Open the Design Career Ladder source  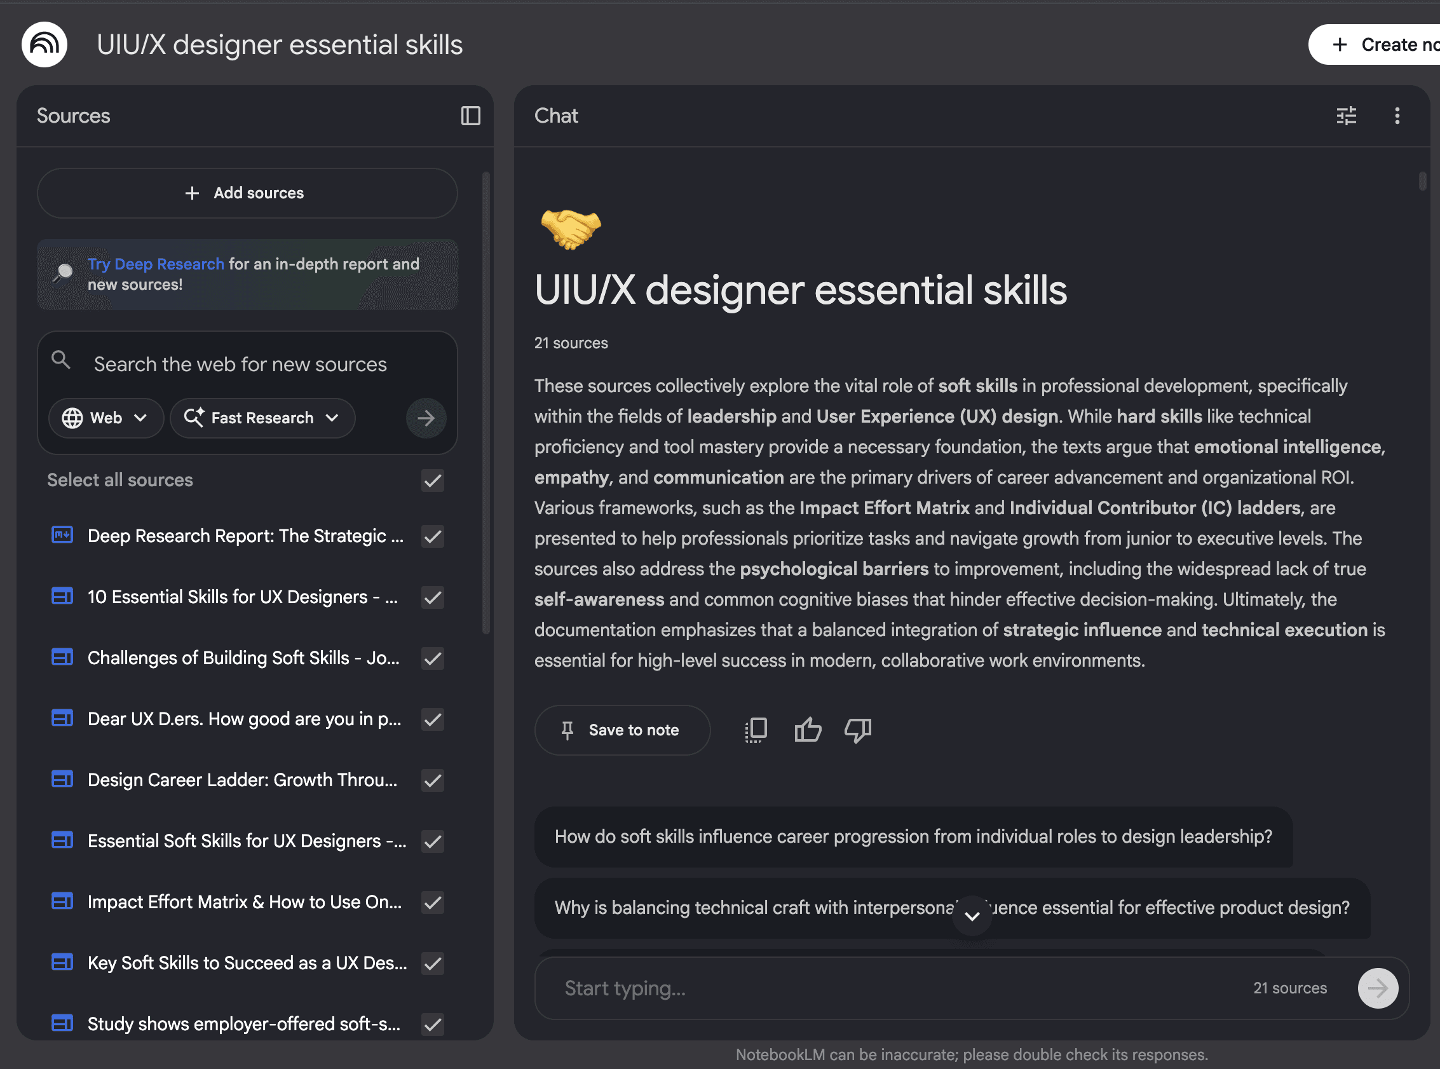242,780
